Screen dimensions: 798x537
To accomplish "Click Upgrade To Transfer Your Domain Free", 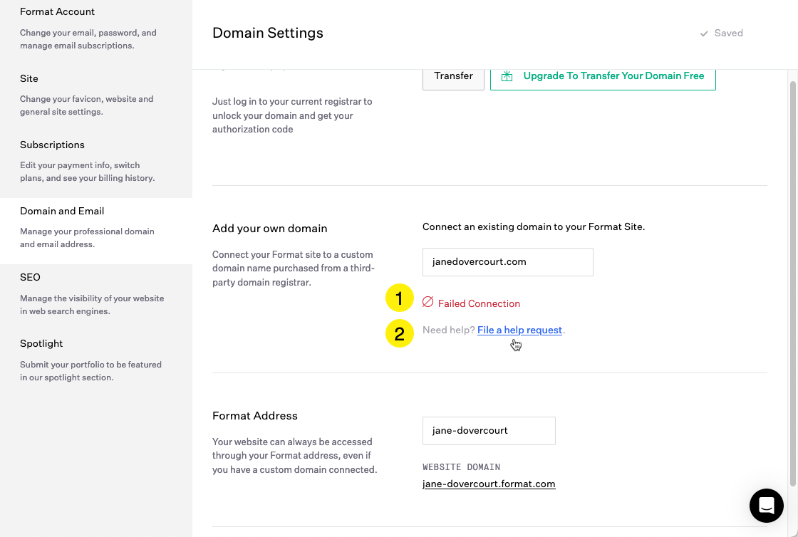I will pos(613,75).
